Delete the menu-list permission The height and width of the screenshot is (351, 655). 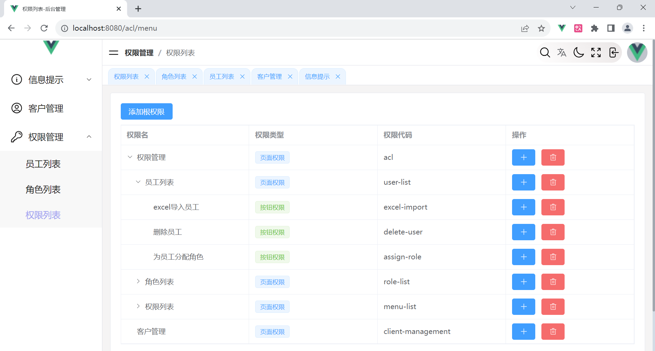[553, 307]
